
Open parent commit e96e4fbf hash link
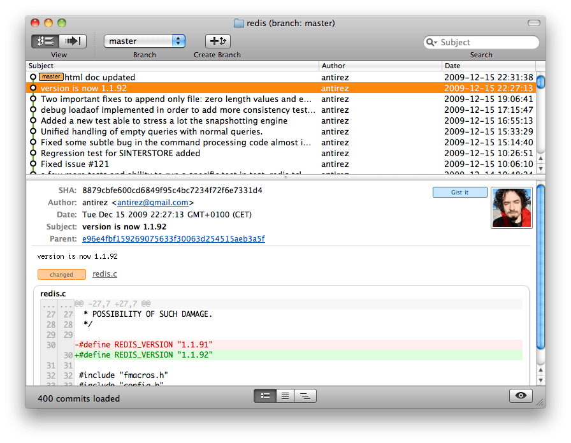coord(173,239)
